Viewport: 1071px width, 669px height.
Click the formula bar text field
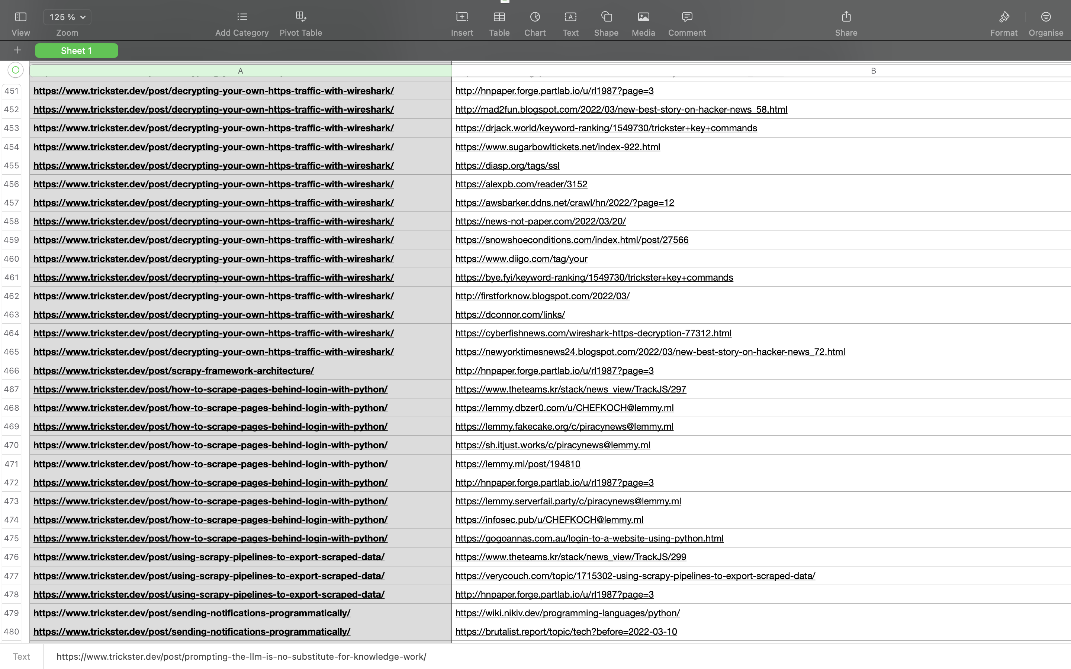pyautogui.click(x=557, y=657)
